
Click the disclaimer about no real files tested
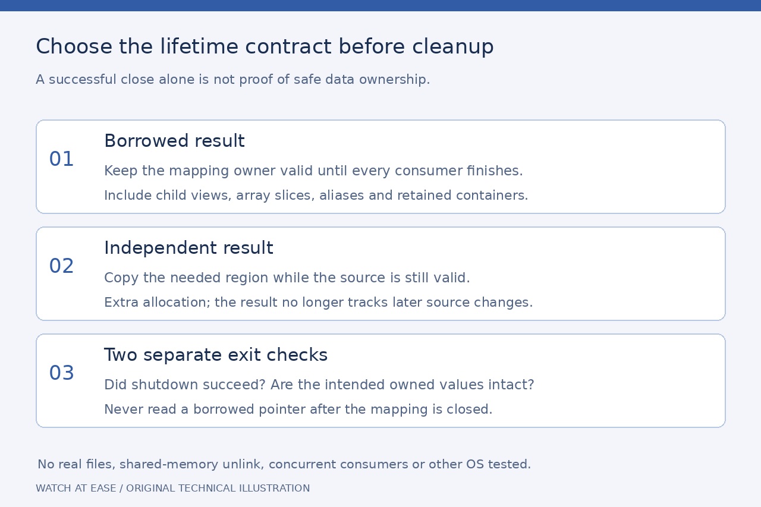point(284,465)
